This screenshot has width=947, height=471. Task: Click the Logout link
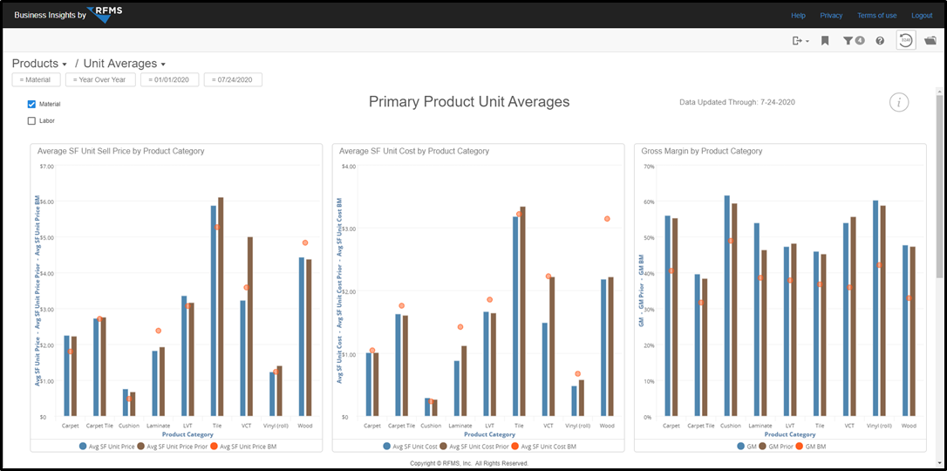click(x=923, y=15)
